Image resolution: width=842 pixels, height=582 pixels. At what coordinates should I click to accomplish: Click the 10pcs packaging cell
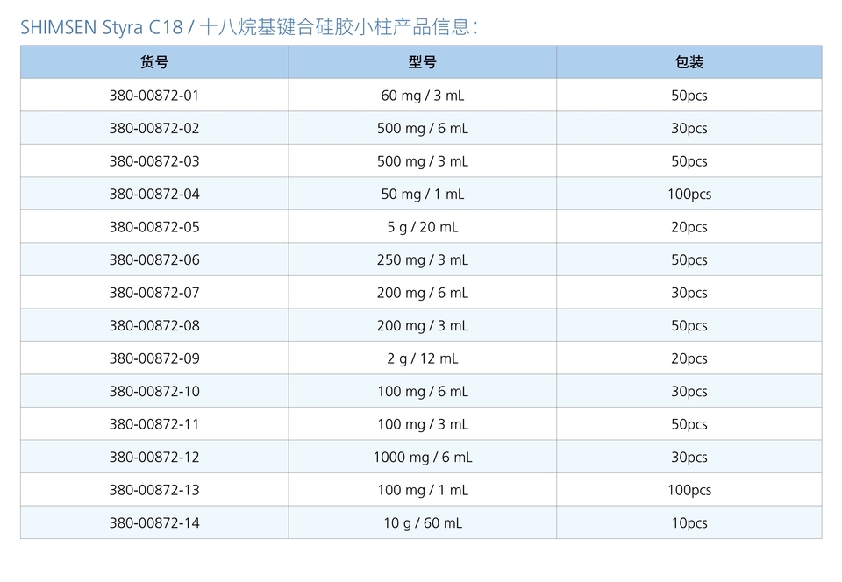point(689,522)
